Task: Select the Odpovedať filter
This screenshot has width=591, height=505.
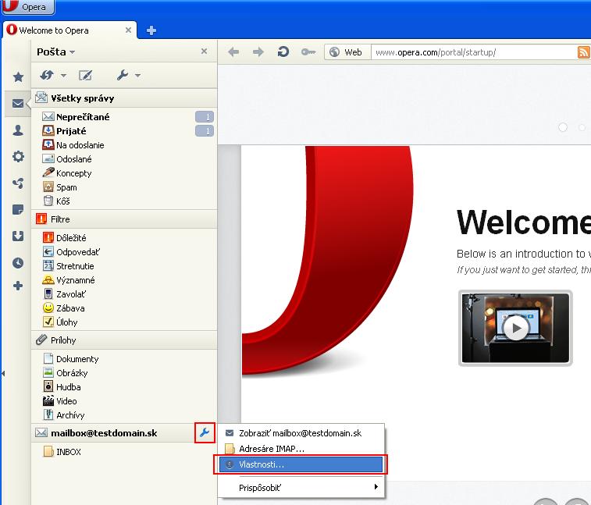Action: pyautogui.click(x=124, y=252)
